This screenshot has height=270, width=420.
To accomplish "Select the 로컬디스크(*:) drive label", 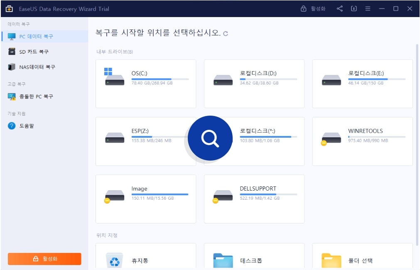I will 258,131.
